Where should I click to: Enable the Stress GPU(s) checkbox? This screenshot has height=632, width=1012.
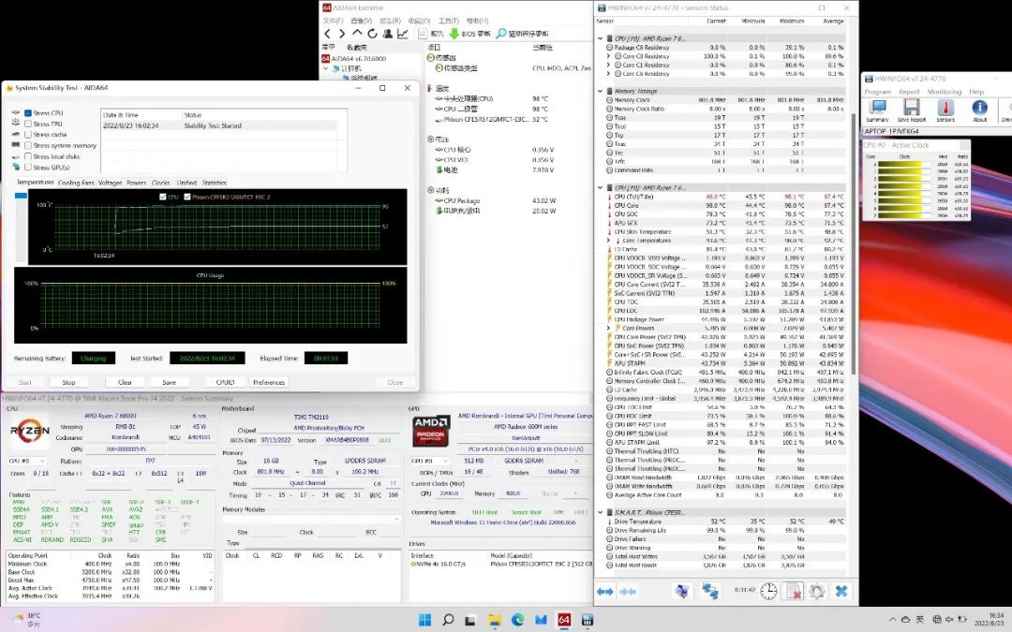pos(29,168)
